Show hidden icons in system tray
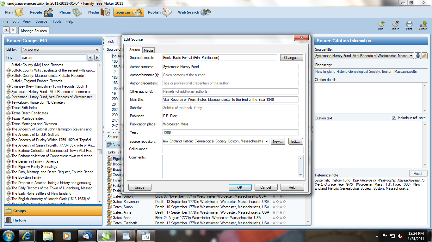 [x=377, y=236]
